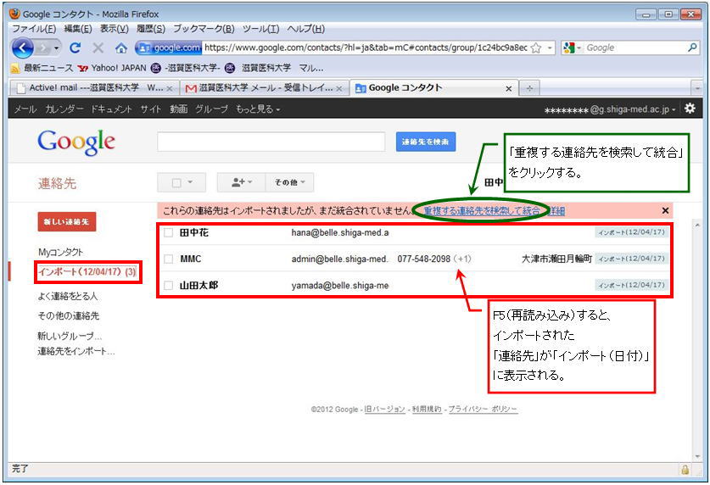
Task: Click scrollbar down arrow of contacts page
Action: pyautogui.click(x=697, y=456)
